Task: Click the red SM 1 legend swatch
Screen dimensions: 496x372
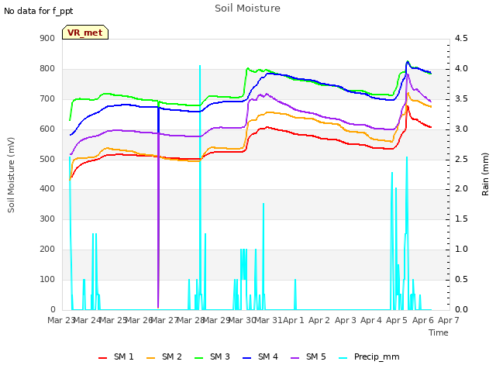Action: click(x=102, y=358)
